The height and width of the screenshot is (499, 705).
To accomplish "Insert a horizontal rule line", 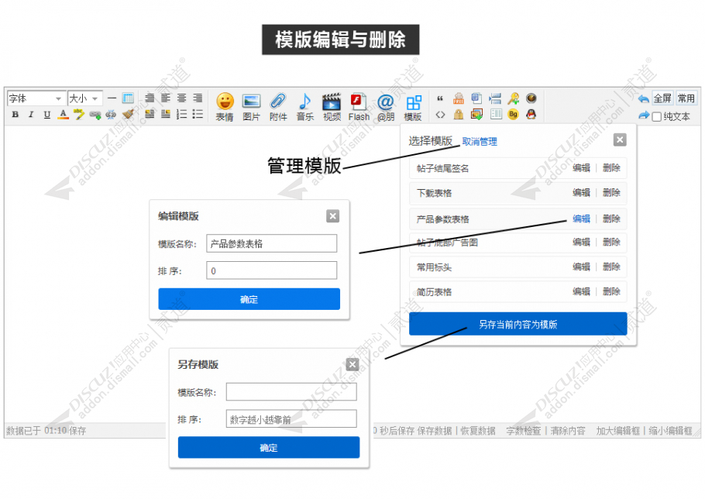I will (112, 98).
